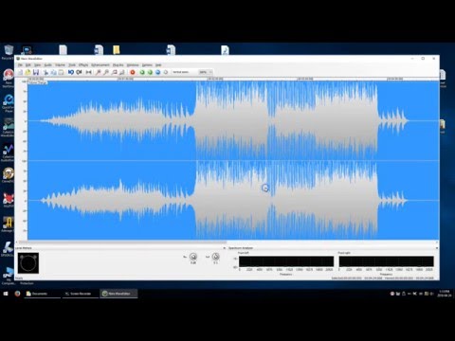Open an audio file via folder icon

click(x=27, y=72)
